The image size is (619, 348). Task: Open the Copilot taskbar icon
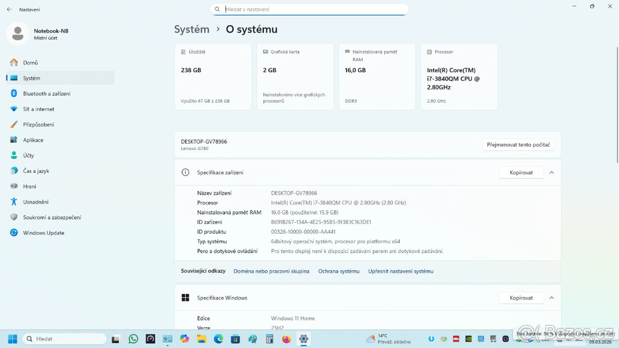click(184, 339)
